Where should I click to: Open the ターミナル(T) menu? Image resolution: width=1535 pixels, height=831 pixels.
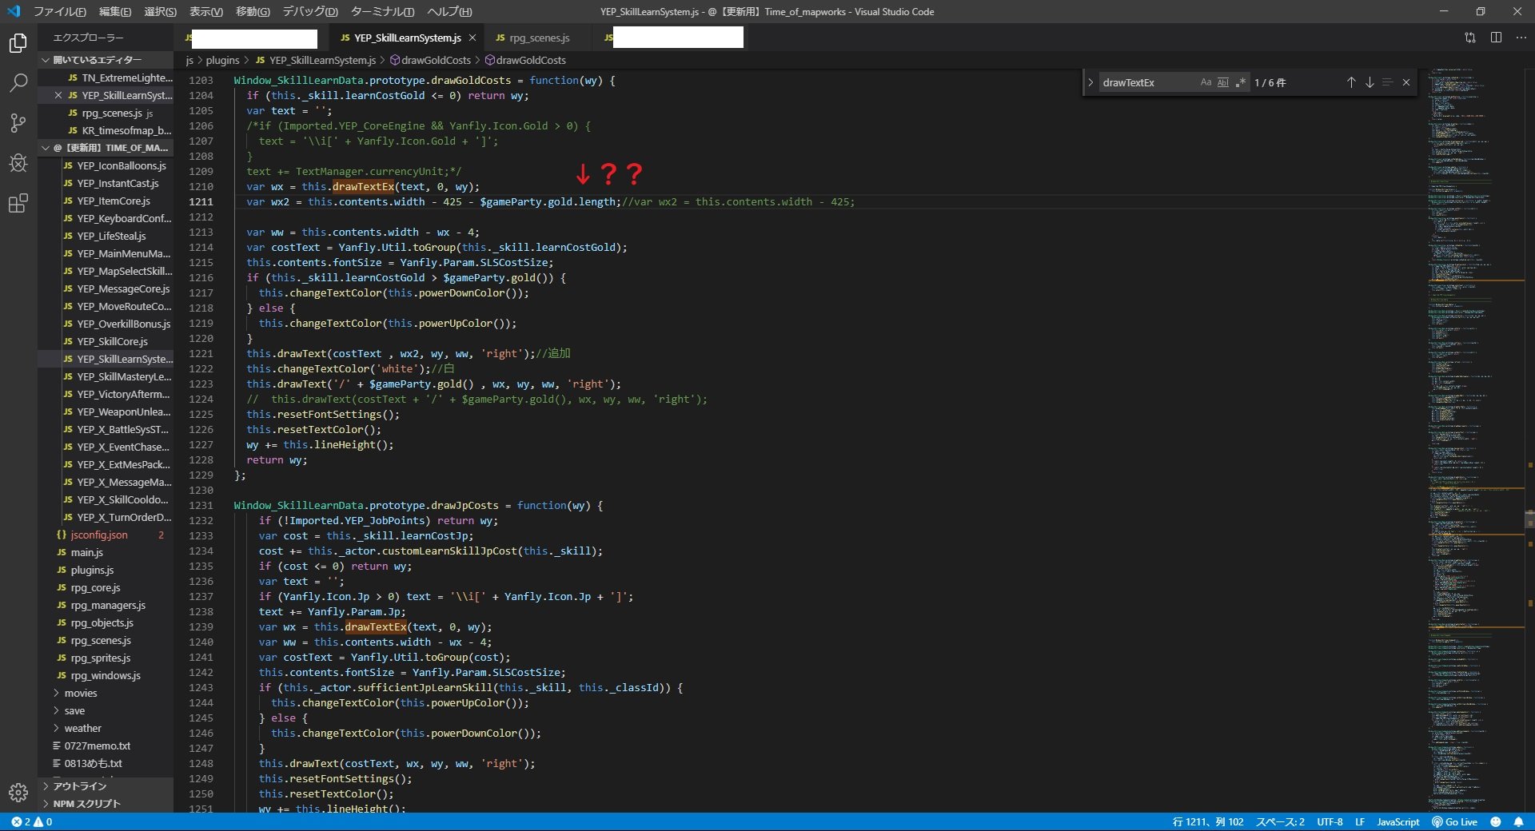tap(382, 11)
